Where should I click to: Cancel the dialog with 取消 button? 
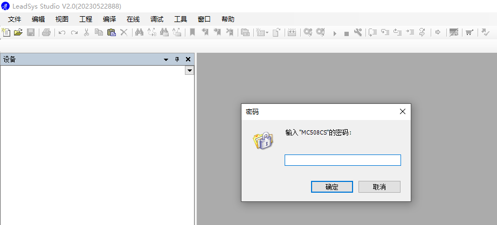point(379,187)
